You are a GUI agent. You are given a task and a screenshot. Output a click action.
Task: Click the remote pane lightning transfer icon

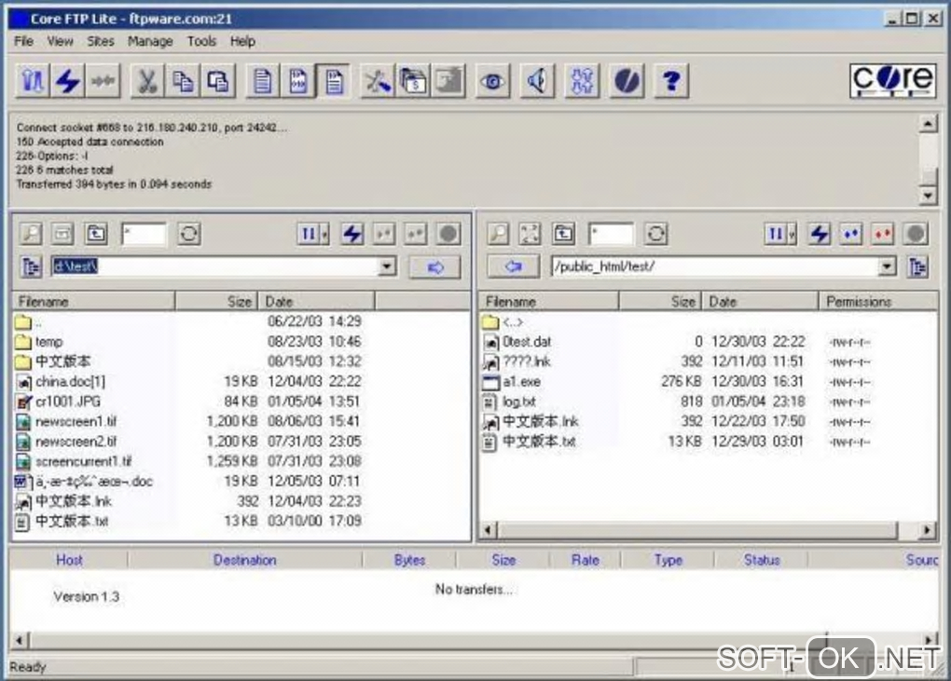click(x=820, y=233)
